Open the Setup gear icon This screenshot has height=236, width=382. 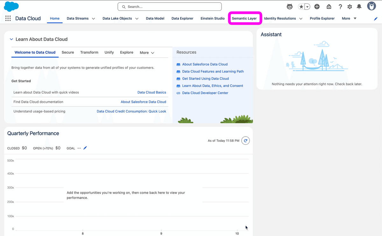pos(350,6)
